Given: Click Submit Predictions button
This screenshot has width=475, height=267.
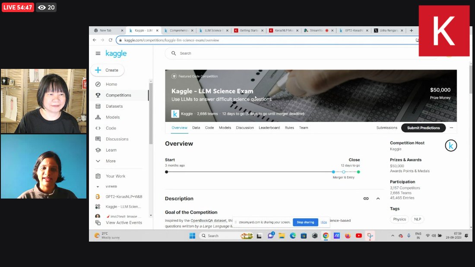Looking at the screenshot, I should point(423,128).
